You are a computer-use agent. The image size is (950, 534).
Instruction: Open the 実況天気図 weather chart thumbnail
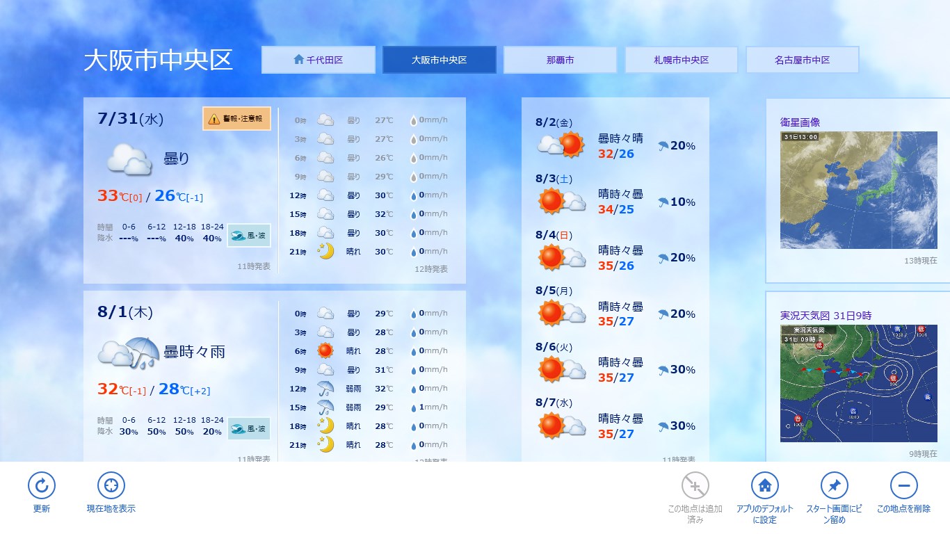859,384
